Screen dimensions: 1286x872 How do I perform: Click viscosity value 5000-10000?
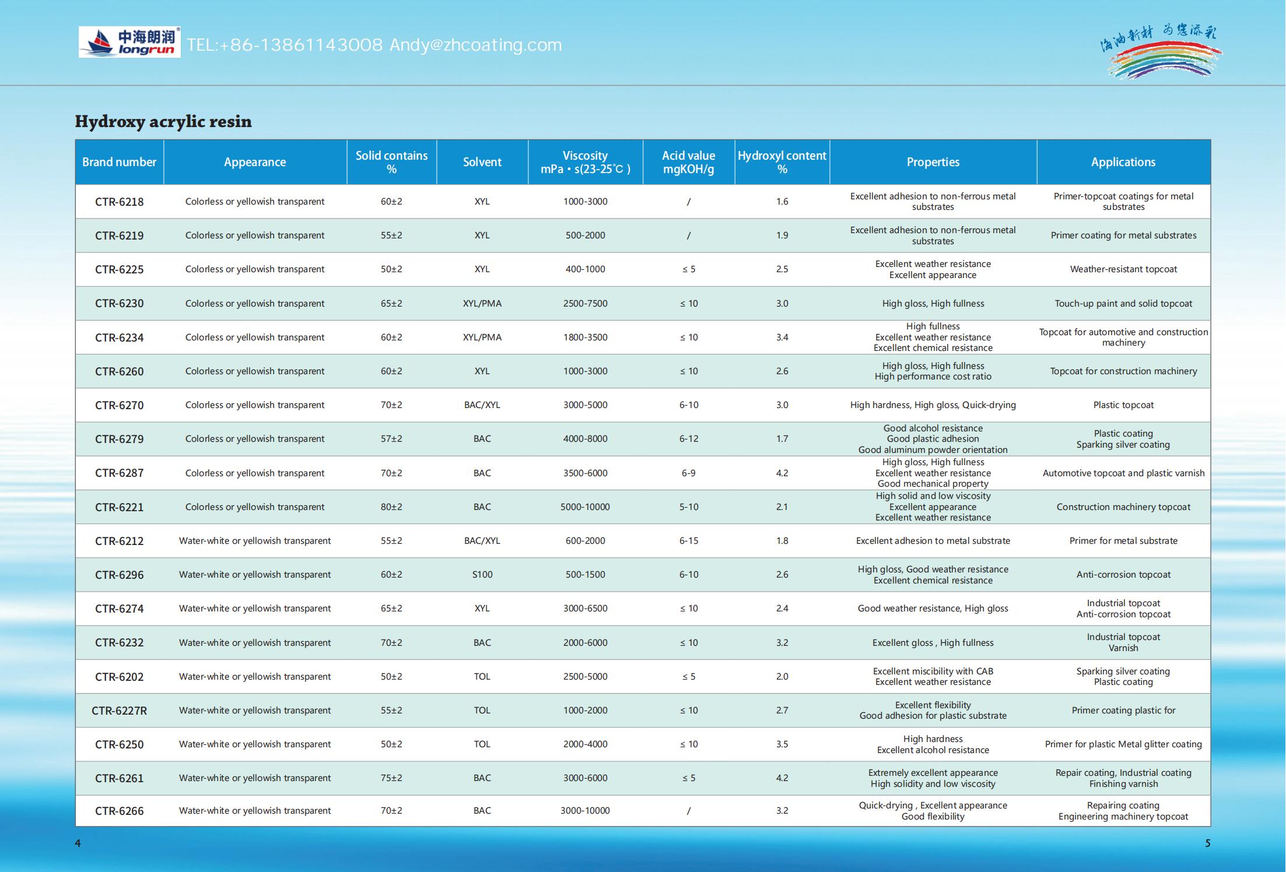[x=585, y=507]
